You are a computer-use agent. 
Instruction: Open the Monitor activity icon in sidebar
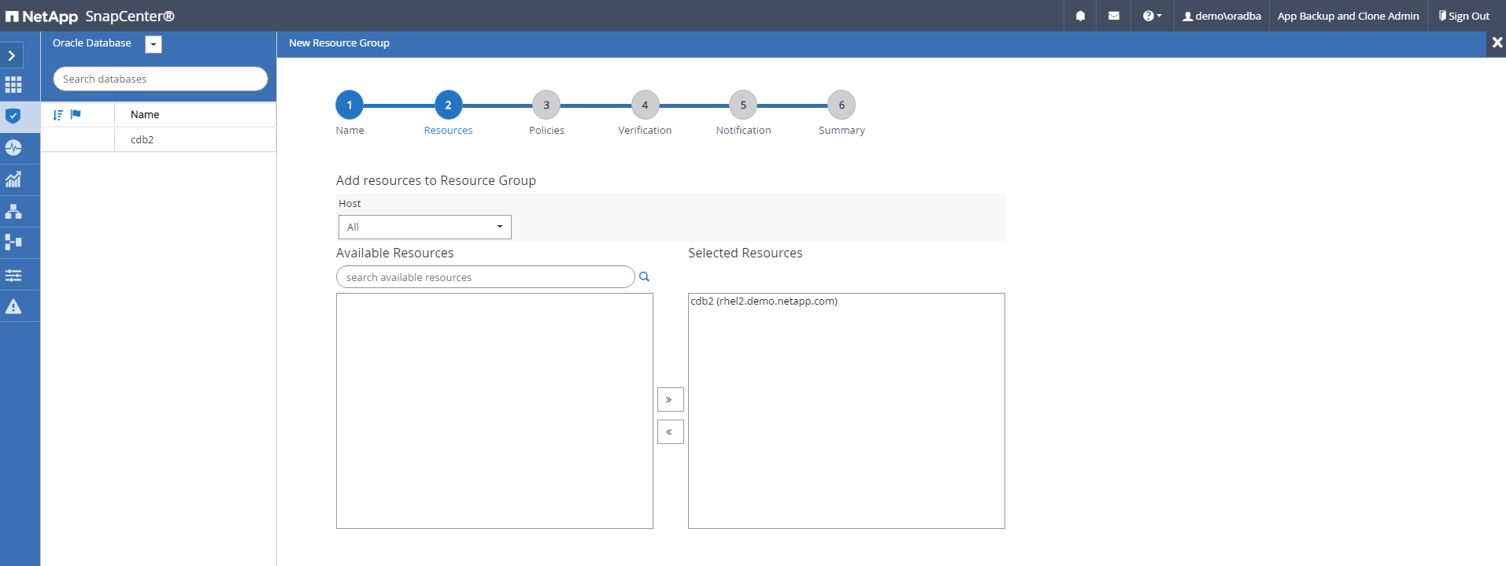point(13,148)
